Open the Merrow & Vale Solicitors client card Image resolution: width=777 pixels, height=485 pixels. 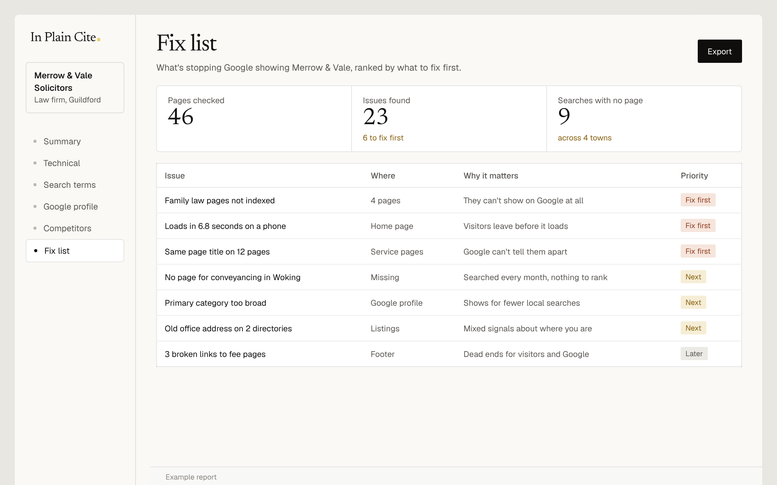click(75, 88)
